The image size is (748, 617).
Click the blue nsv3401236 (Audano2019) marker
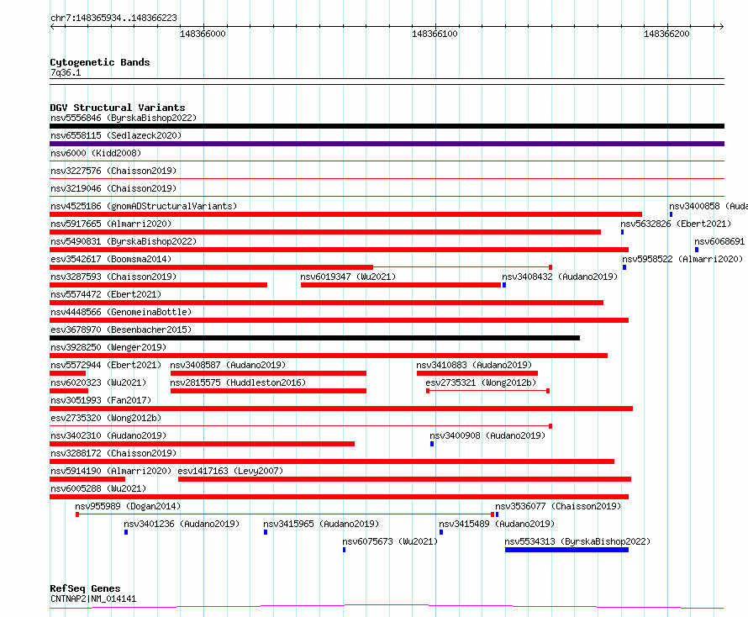click(126, 532)
